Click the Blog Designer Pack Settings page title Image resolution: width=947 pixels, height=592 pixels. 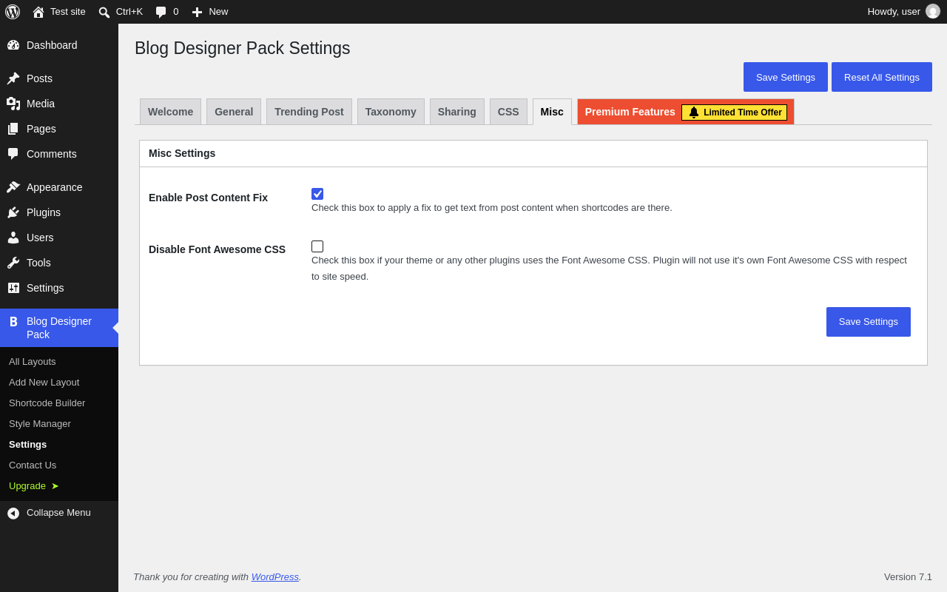243,48
